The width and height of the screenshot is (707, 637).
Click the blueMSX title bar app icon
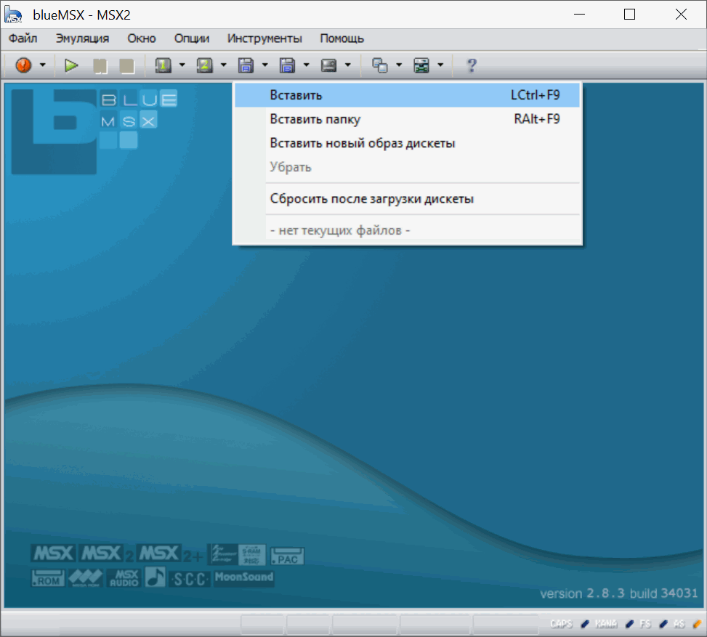13,15
